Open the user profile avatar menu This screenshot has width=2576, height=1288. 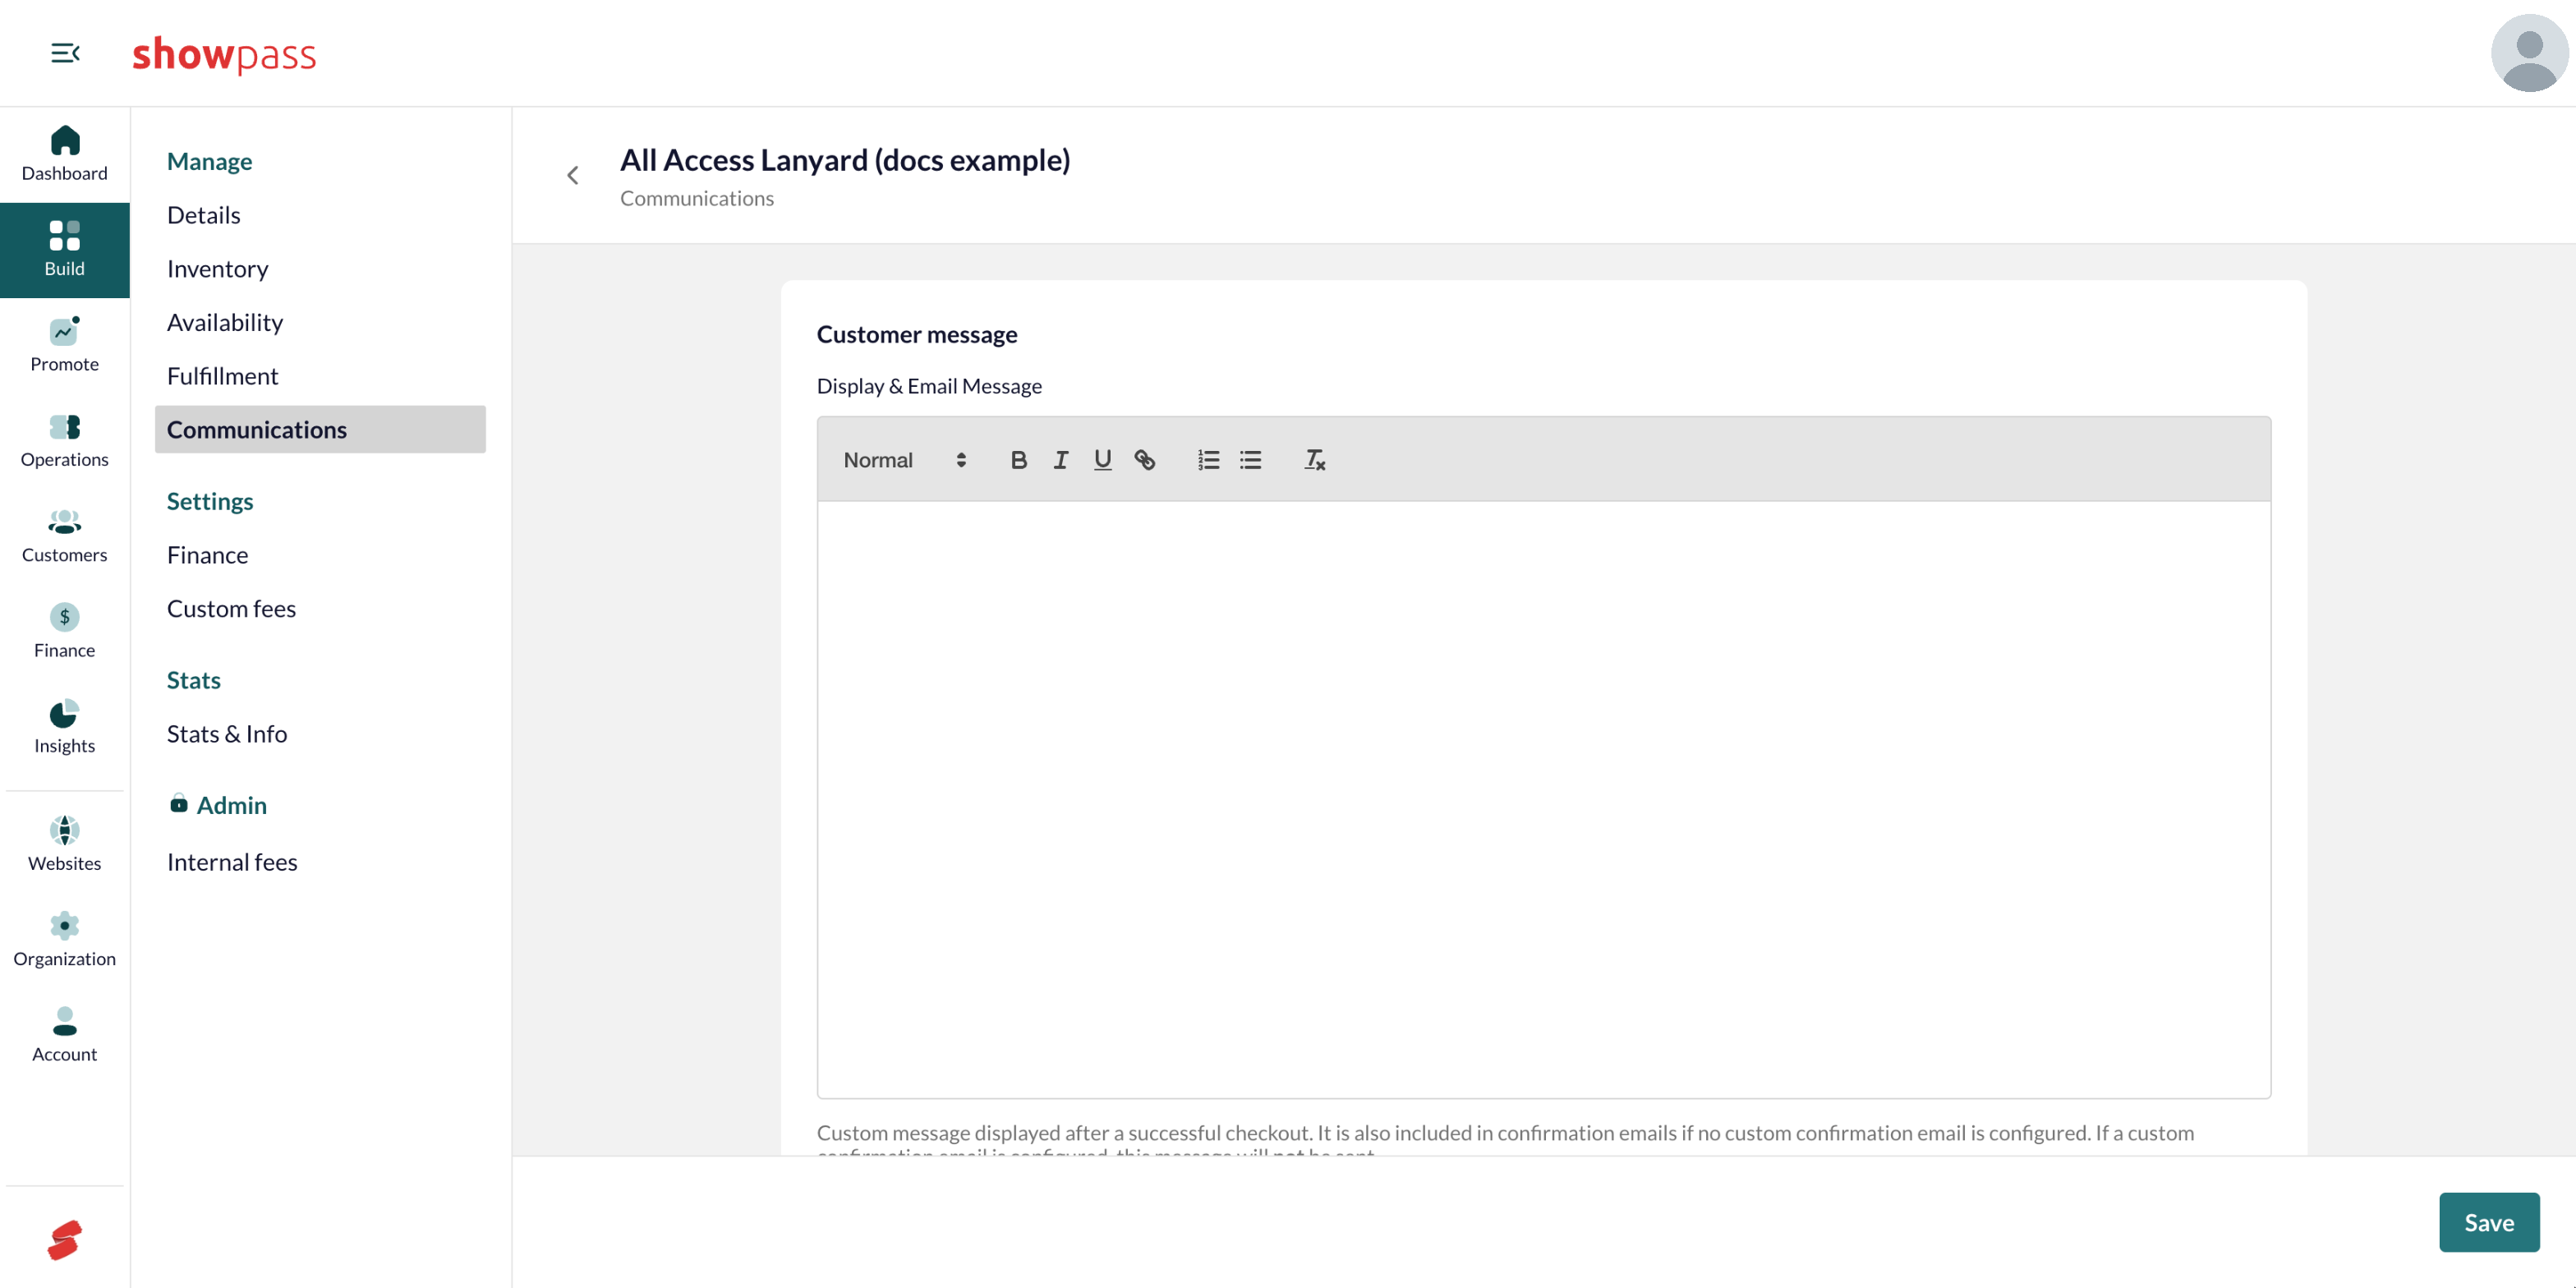click(x=2529, y=53)
